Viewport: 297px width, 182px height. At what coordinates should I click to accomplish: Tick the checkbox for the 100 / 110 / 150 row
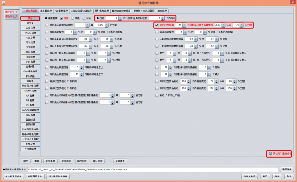(x=157, y=88)
